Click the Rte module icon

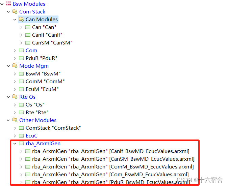pos(21,113)
